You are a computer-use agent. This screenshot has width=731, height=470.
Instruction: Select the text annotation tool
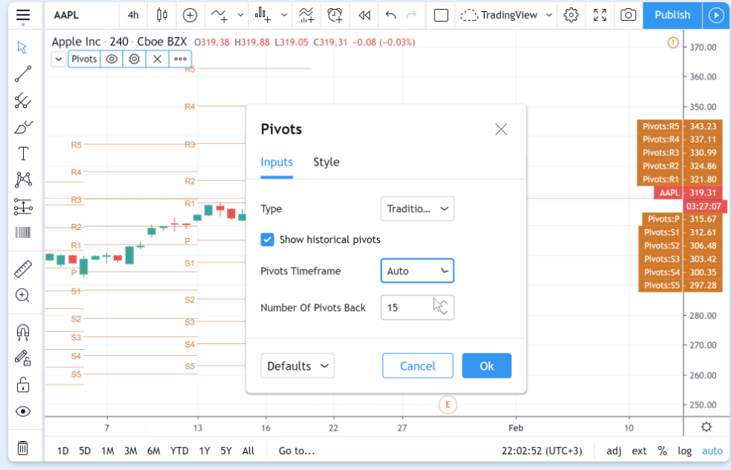23,153
